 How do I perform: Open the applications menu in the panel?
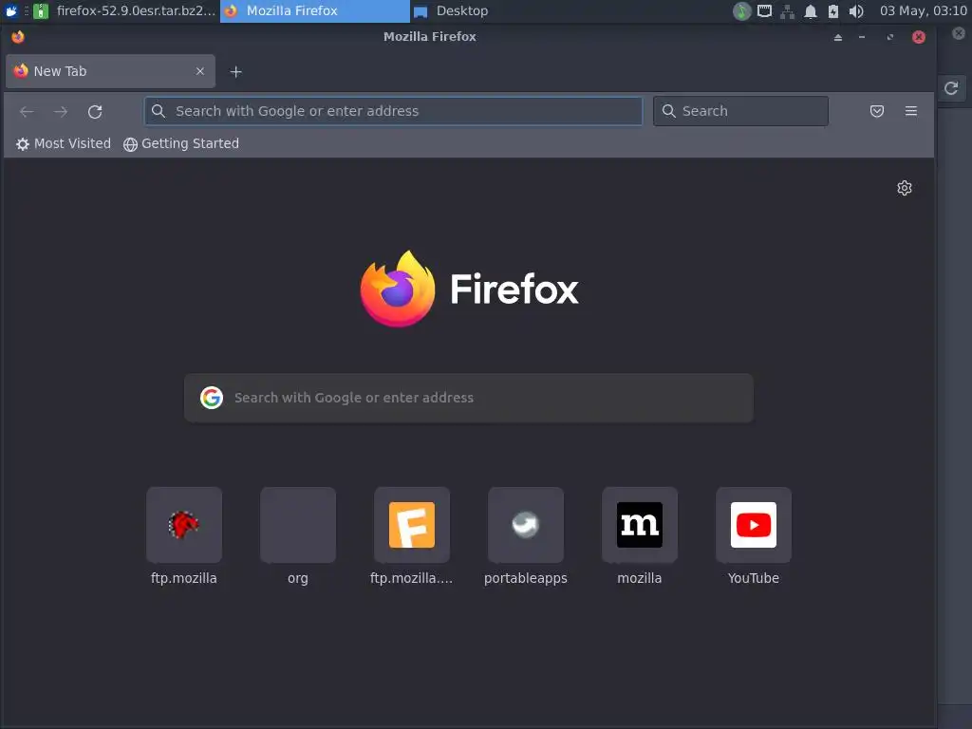(x=11, y=10)
